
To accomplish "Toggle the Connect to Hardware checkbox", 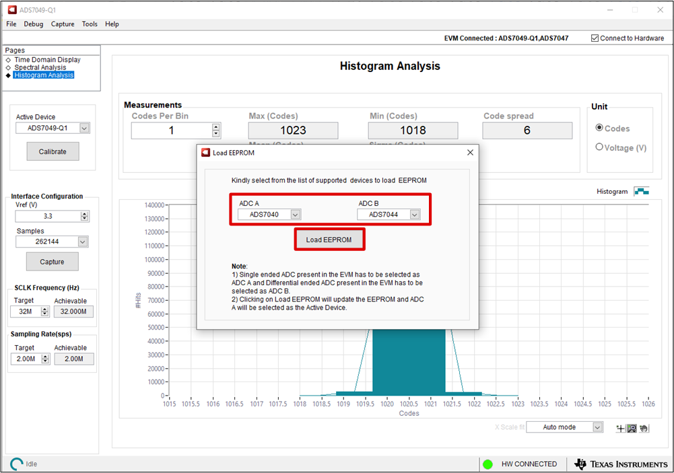I will 595,38.
